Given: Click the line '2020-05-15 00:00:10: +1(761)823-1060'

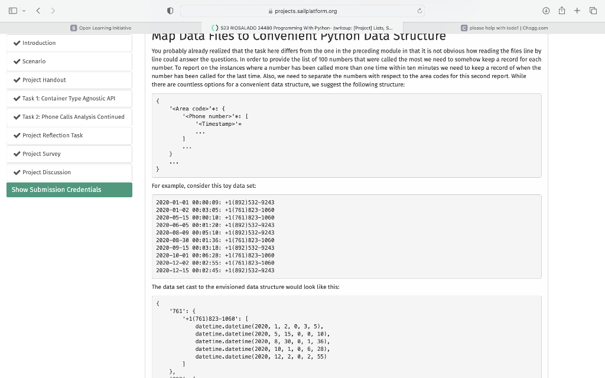Looking at the screenshot, I should (x=215, y=217).
